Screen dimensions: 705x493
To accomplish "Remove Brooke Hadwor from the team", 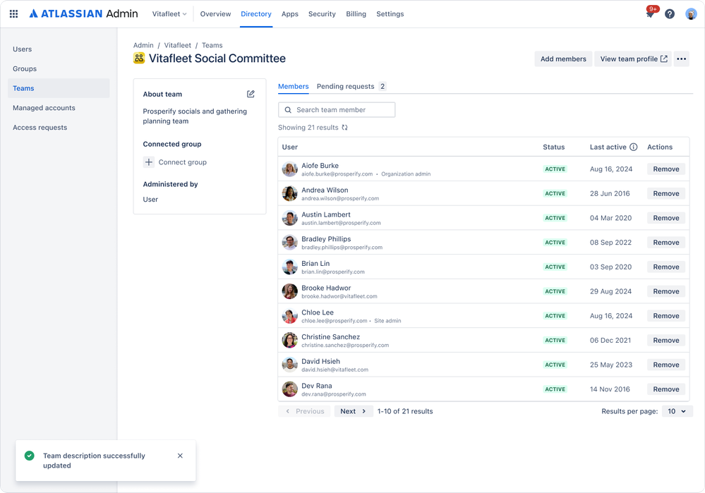I will [666, 292].
